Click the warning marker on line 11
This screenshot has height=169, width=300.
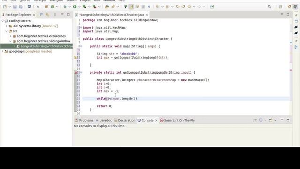click(x=75, y=57)
